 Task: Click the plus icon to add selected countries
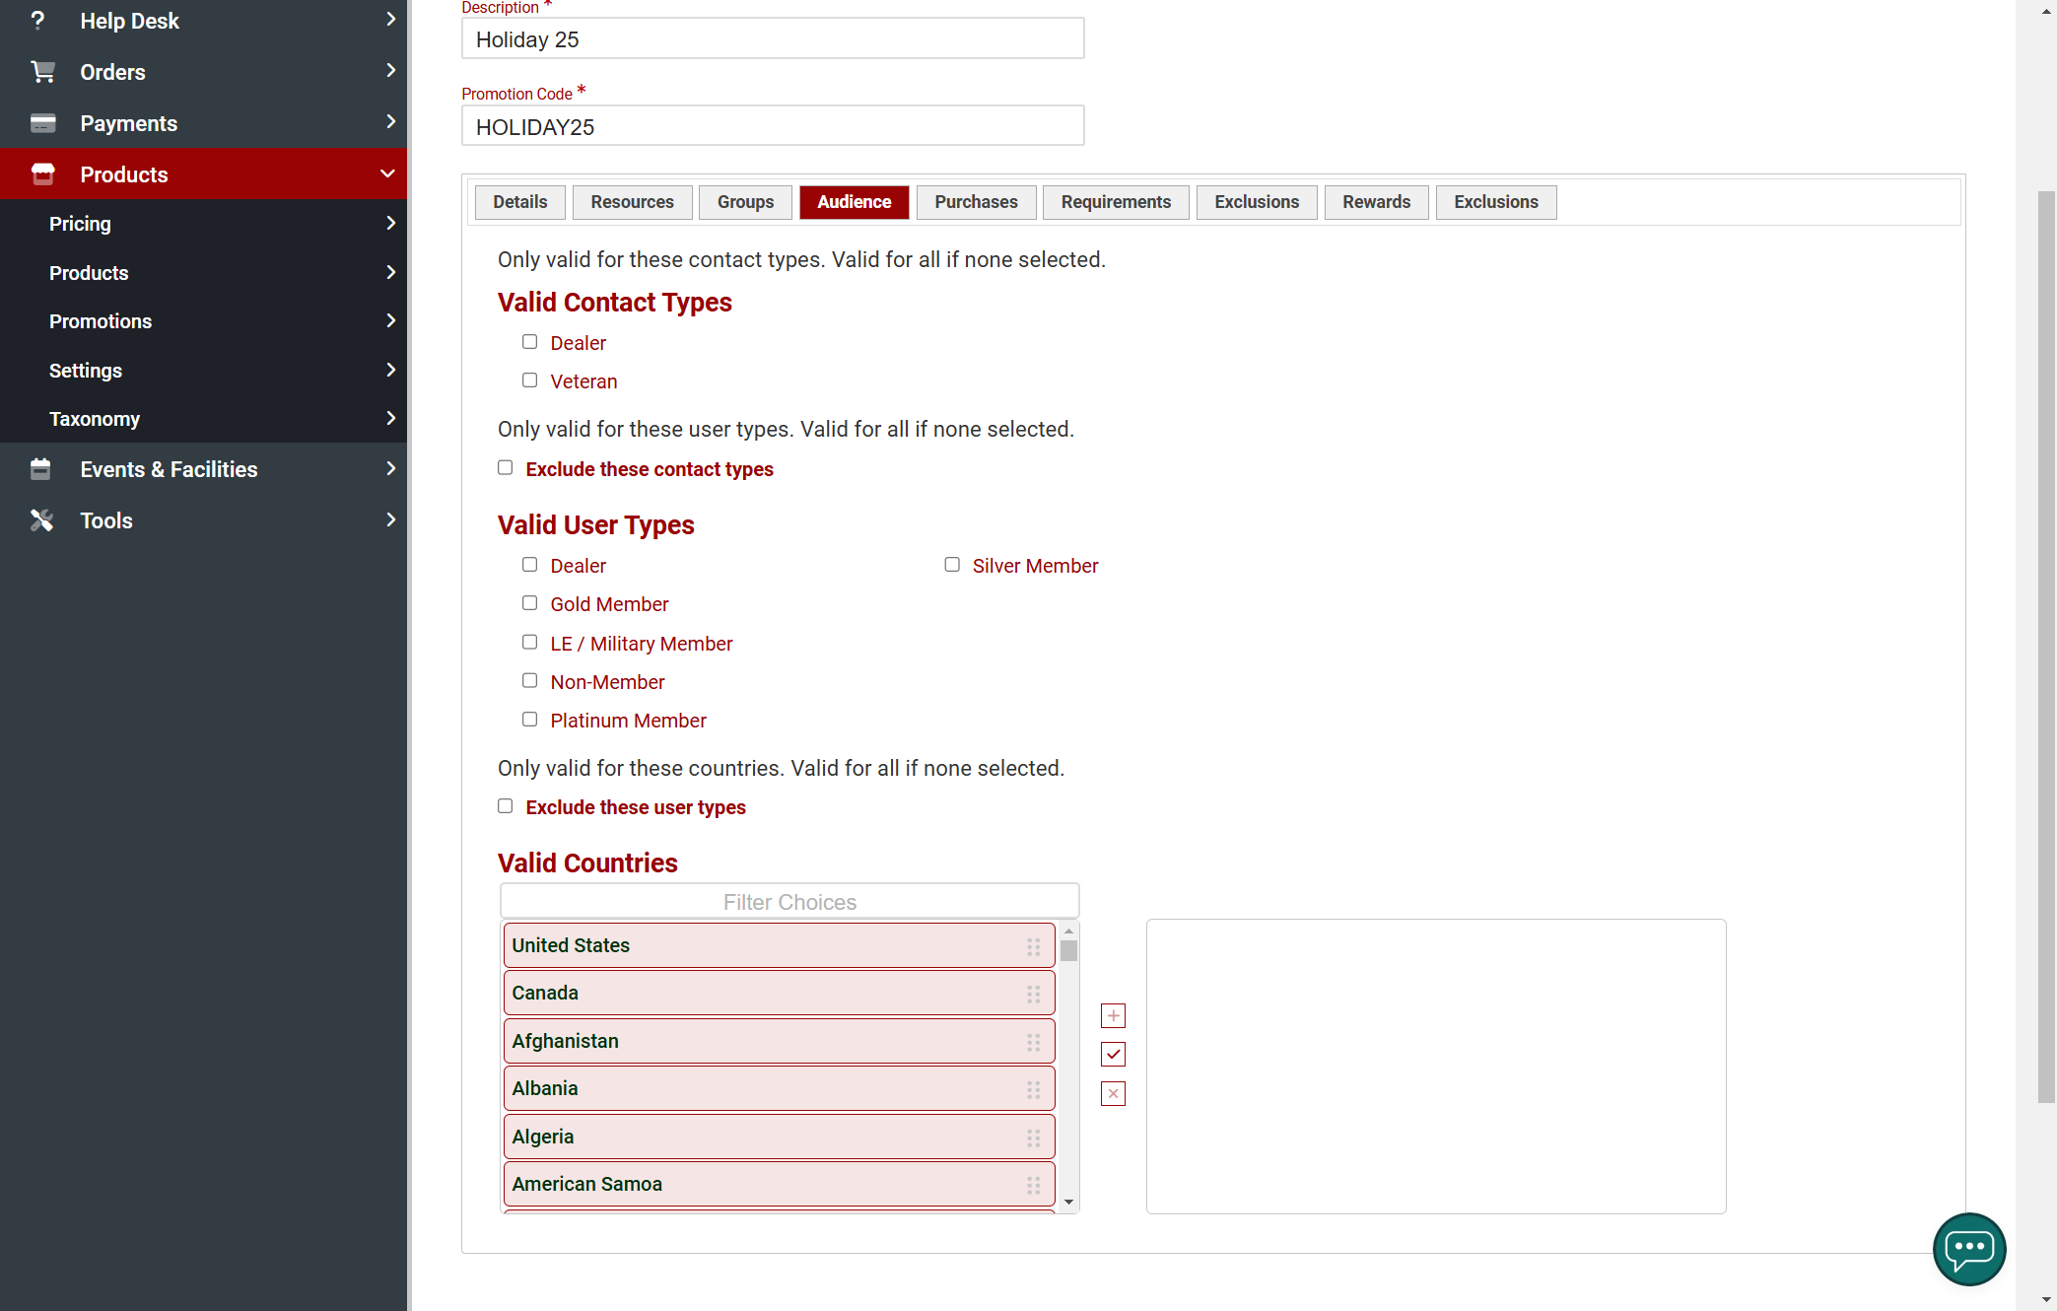(x=1113, y=1015)
